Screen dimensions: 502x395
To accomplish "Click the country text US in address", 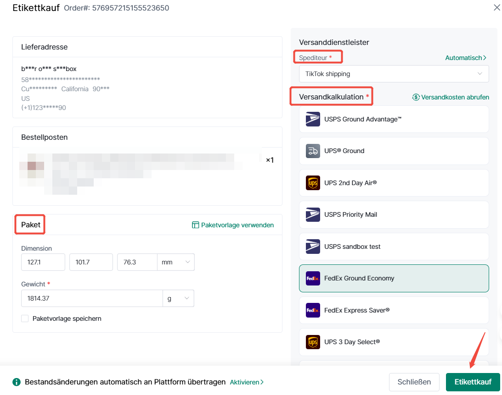I will [x=25, y=99].
